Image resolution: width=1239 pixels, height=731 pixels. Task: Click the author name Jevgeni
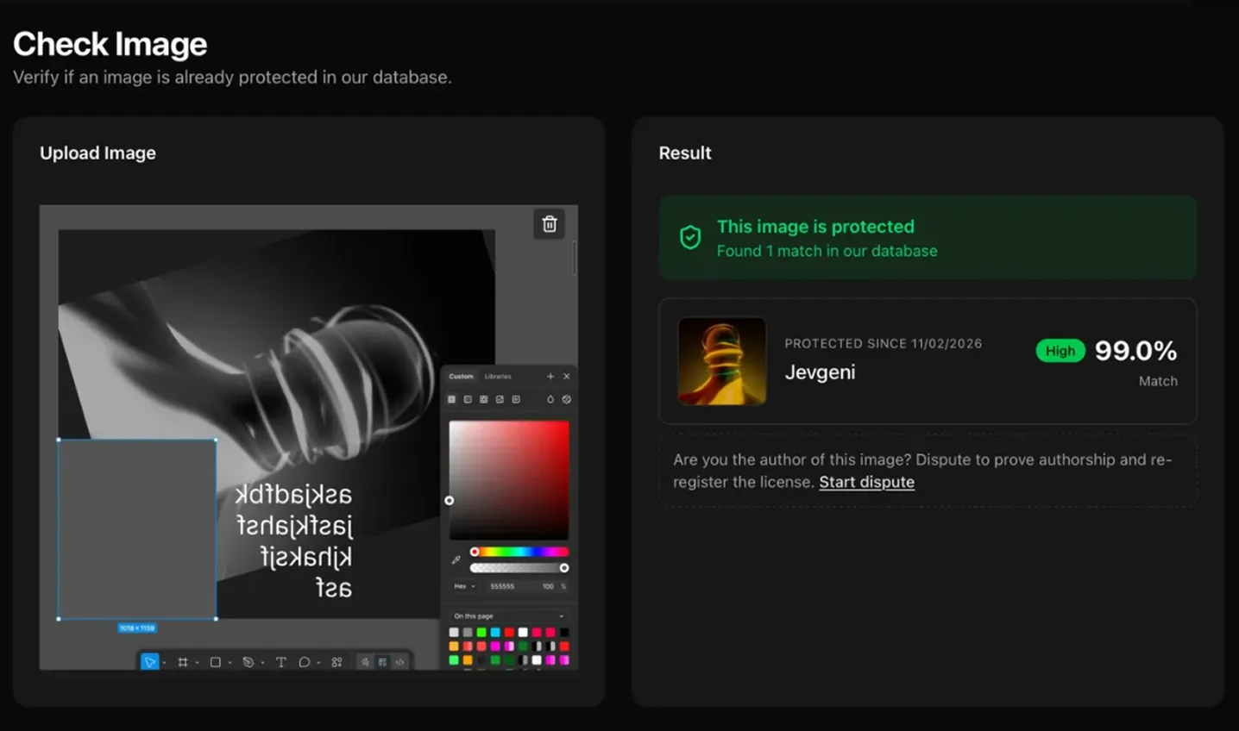pyautogui.click(x=820, y=372)
